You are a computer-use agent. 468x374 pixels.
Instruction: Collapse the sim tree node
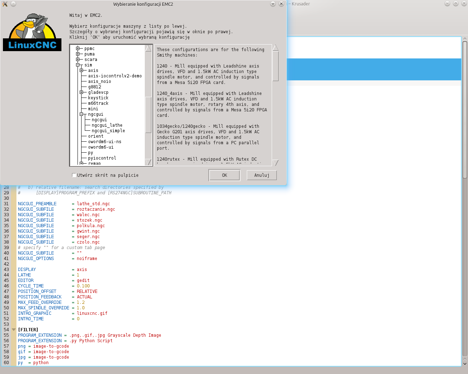tap(78, 65)
